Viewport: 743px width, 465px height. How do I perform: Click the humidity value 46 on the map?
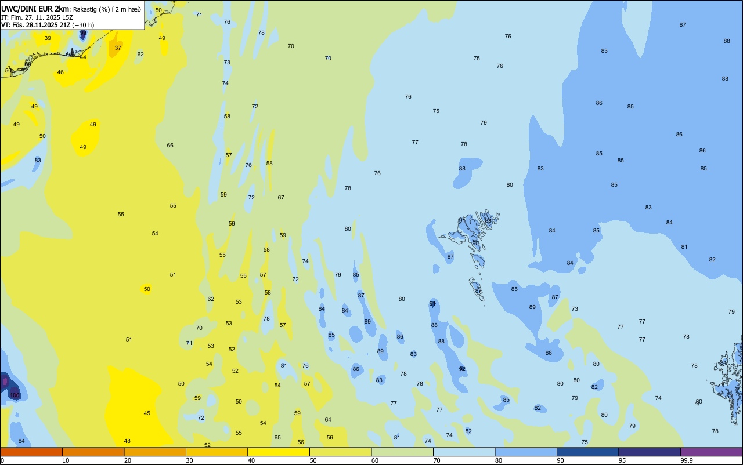[x=60, y=72]
